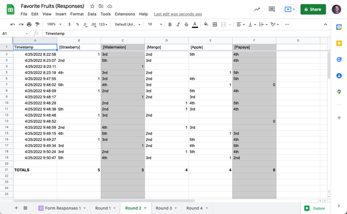Open Google Tasks in side panel
Screen dimensions: 347x214
click(x=339, y=59)
